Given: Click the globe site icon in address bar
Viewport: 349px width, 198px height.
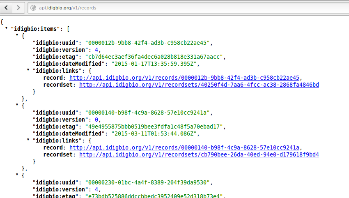Looking at the screenshot, I should (x=33, y=8).
